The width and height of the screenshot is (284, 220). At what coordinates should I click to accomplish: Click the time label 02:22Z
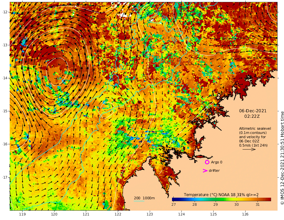(x=252, y=116)
